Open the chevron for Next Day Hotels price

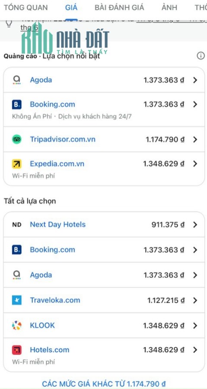point(195,225)
